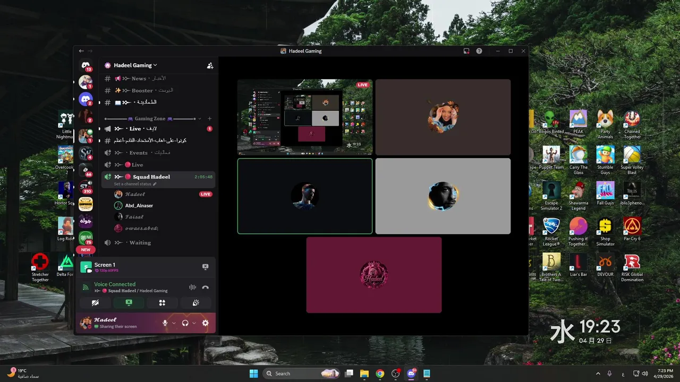
Task: Select the Squad Hadeel voice channel
Action: click(x=159, y=177)
